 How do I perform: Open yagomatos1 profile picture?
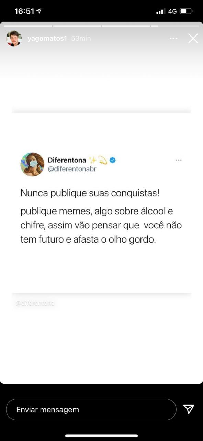(14, 39)
